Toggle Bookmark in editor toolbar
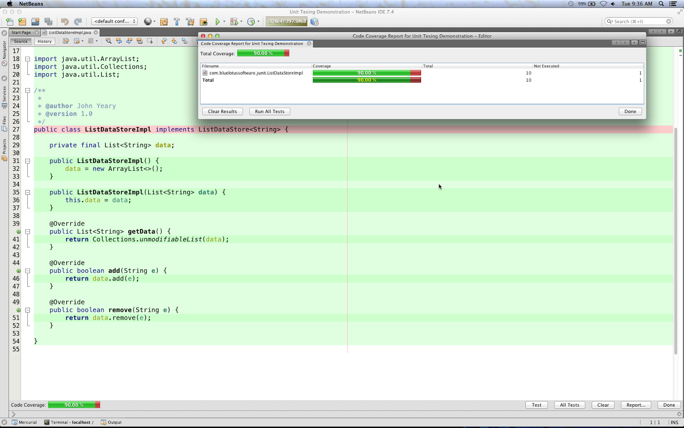This screenshot has height=428, width=684. coord(185,41)
